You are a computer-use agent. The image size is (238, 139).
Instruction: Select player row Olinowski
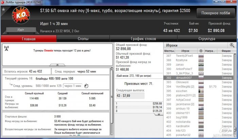click(x=198, y=82)
